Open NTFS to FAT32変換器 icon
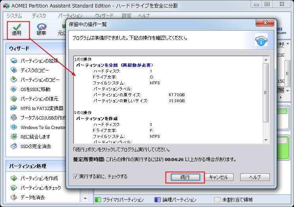The width and height of the screenshot is (294, 207). 14,108
